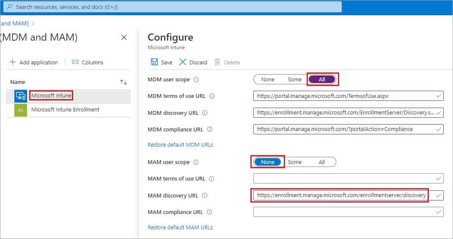Set MDM user scope to Some

(x=295, y=79)
